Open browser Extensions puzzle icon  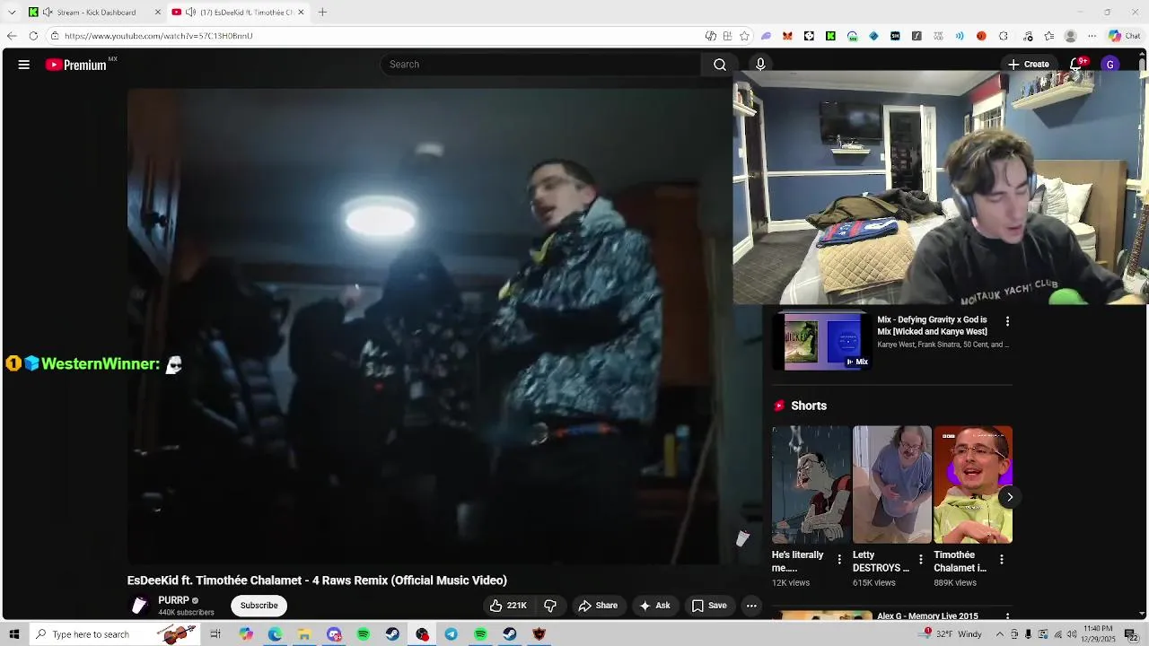pyautogui.click(x=1003, y=36)
